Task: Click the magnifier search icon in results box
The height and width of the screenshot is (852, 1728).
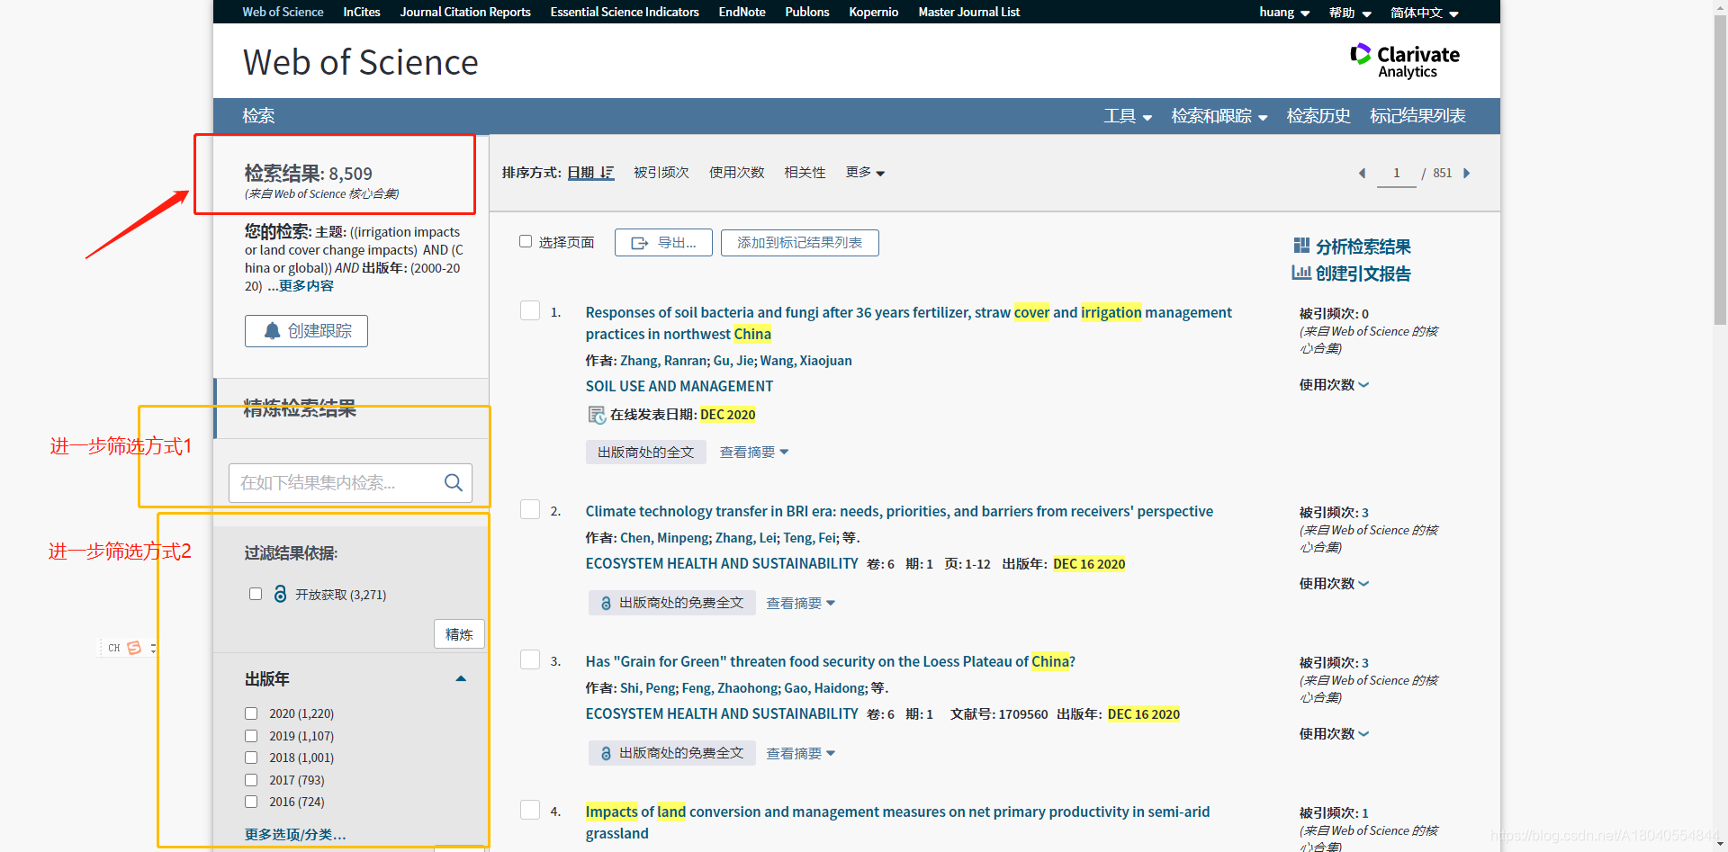Action: 454,483
